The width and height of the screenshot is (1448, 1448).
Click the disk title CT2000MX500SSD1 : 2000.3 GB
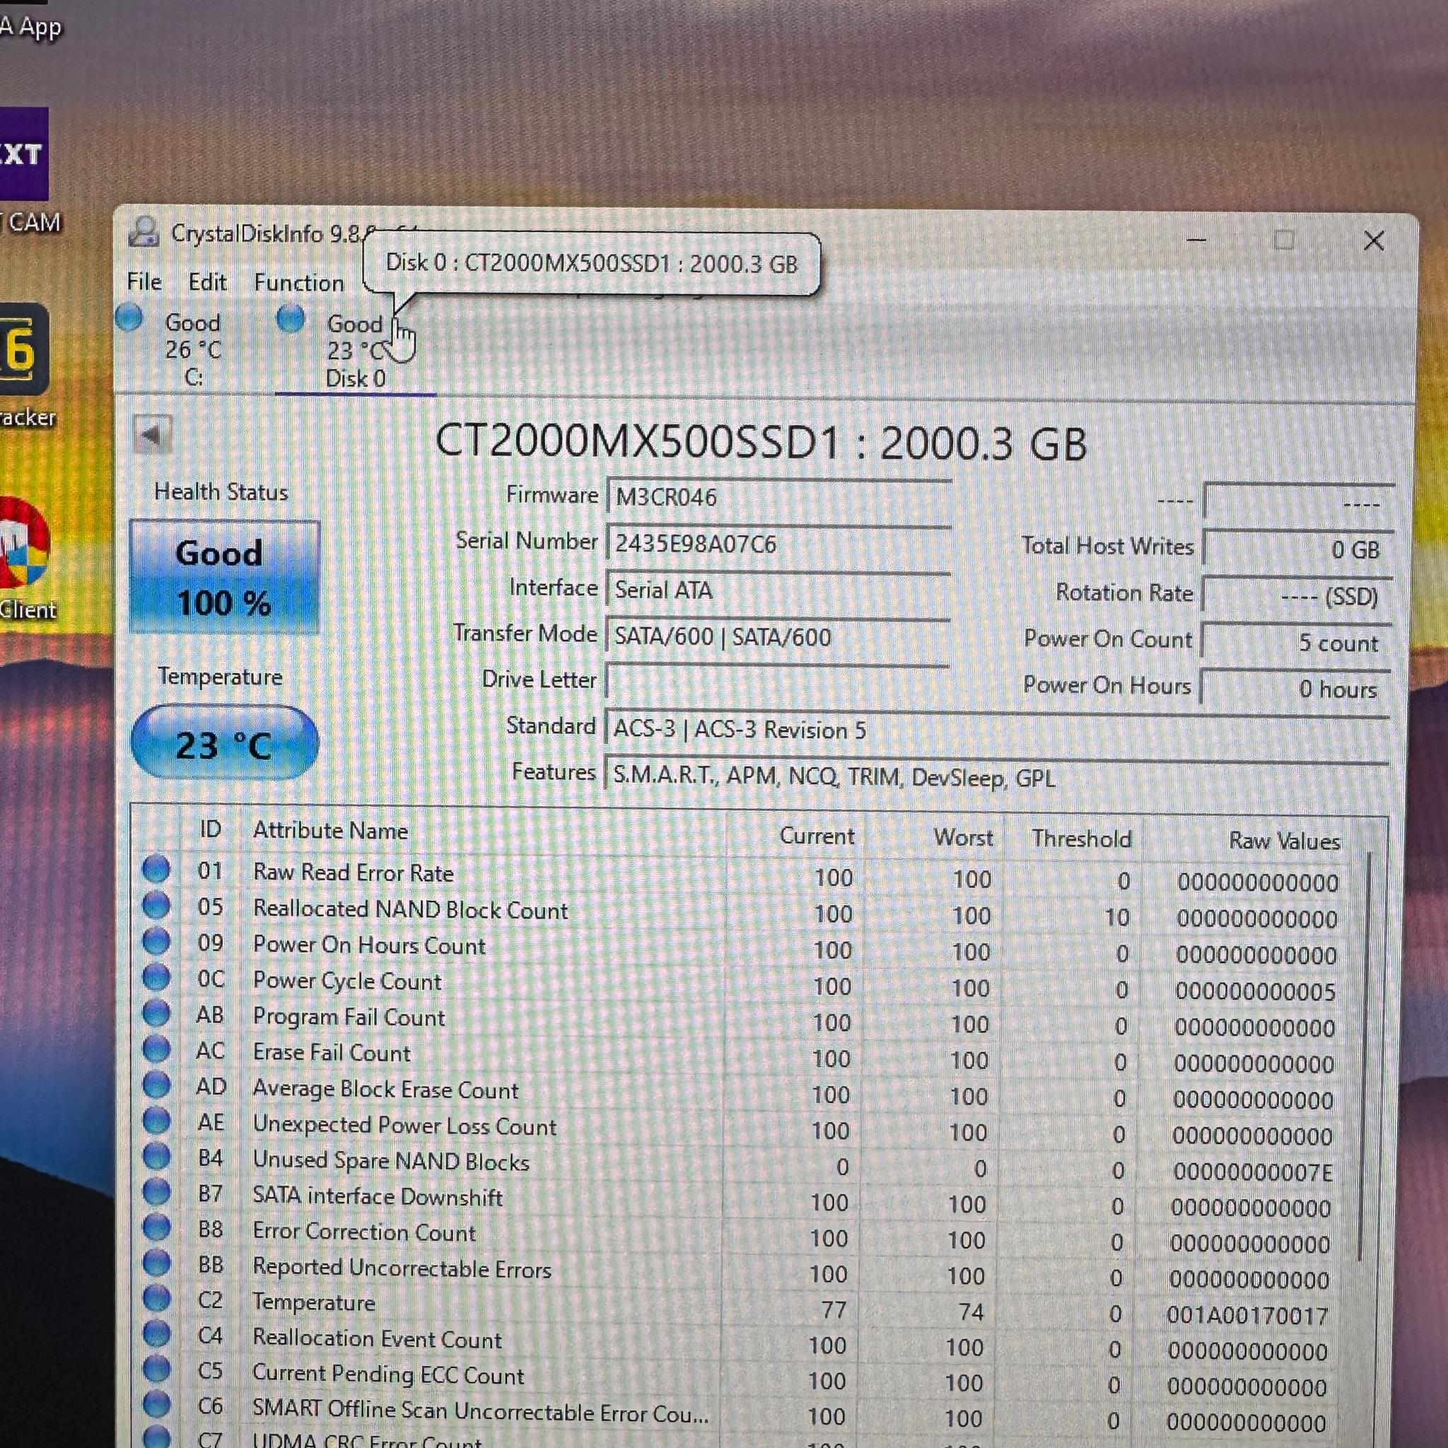761,442
